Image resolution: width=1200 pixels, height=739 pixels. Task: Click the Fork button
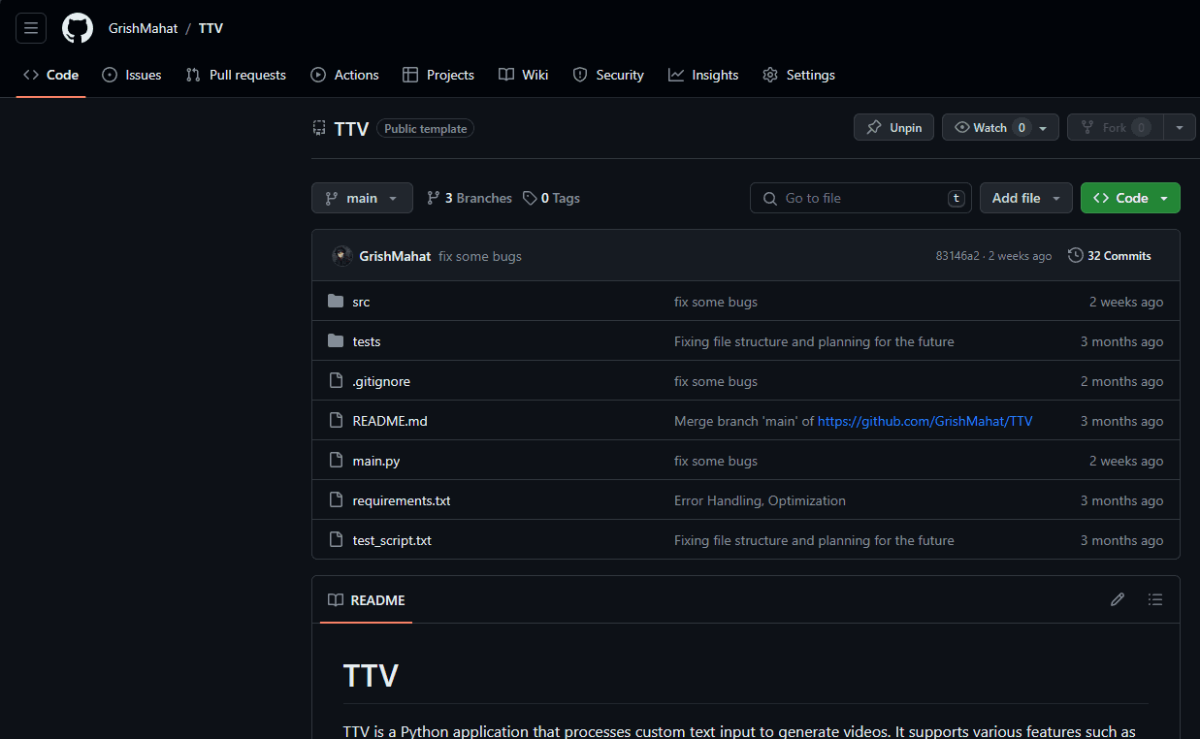[x=1115, y=127]
